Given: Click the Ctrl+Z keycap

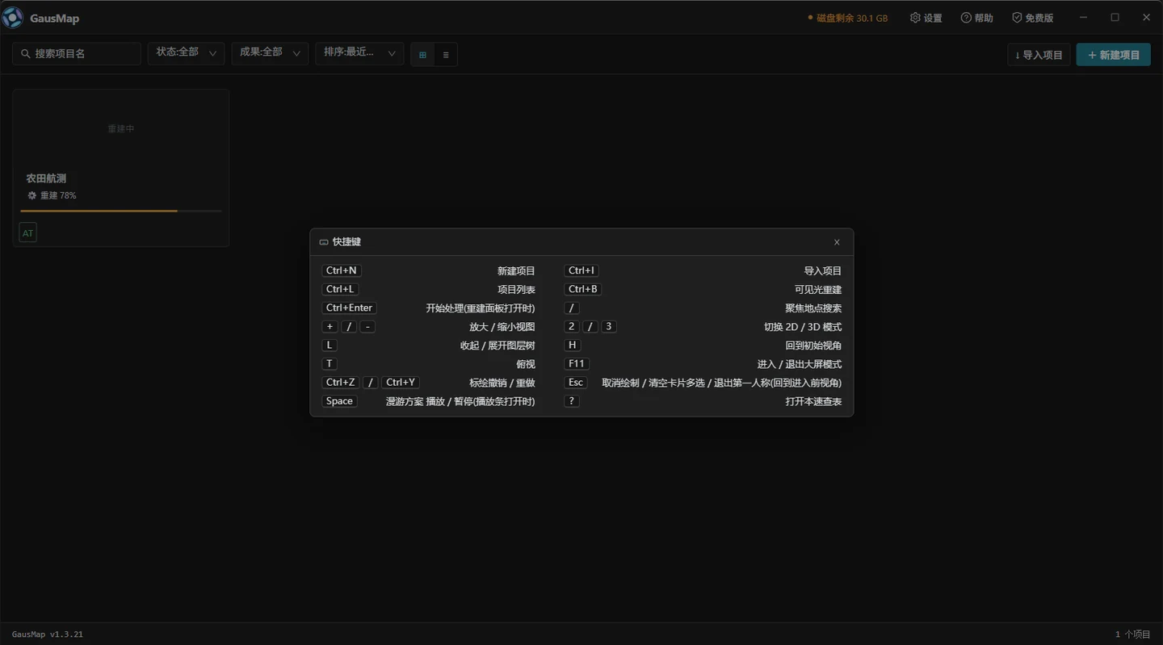Looking at the screenshot, I should pos(341,383).
